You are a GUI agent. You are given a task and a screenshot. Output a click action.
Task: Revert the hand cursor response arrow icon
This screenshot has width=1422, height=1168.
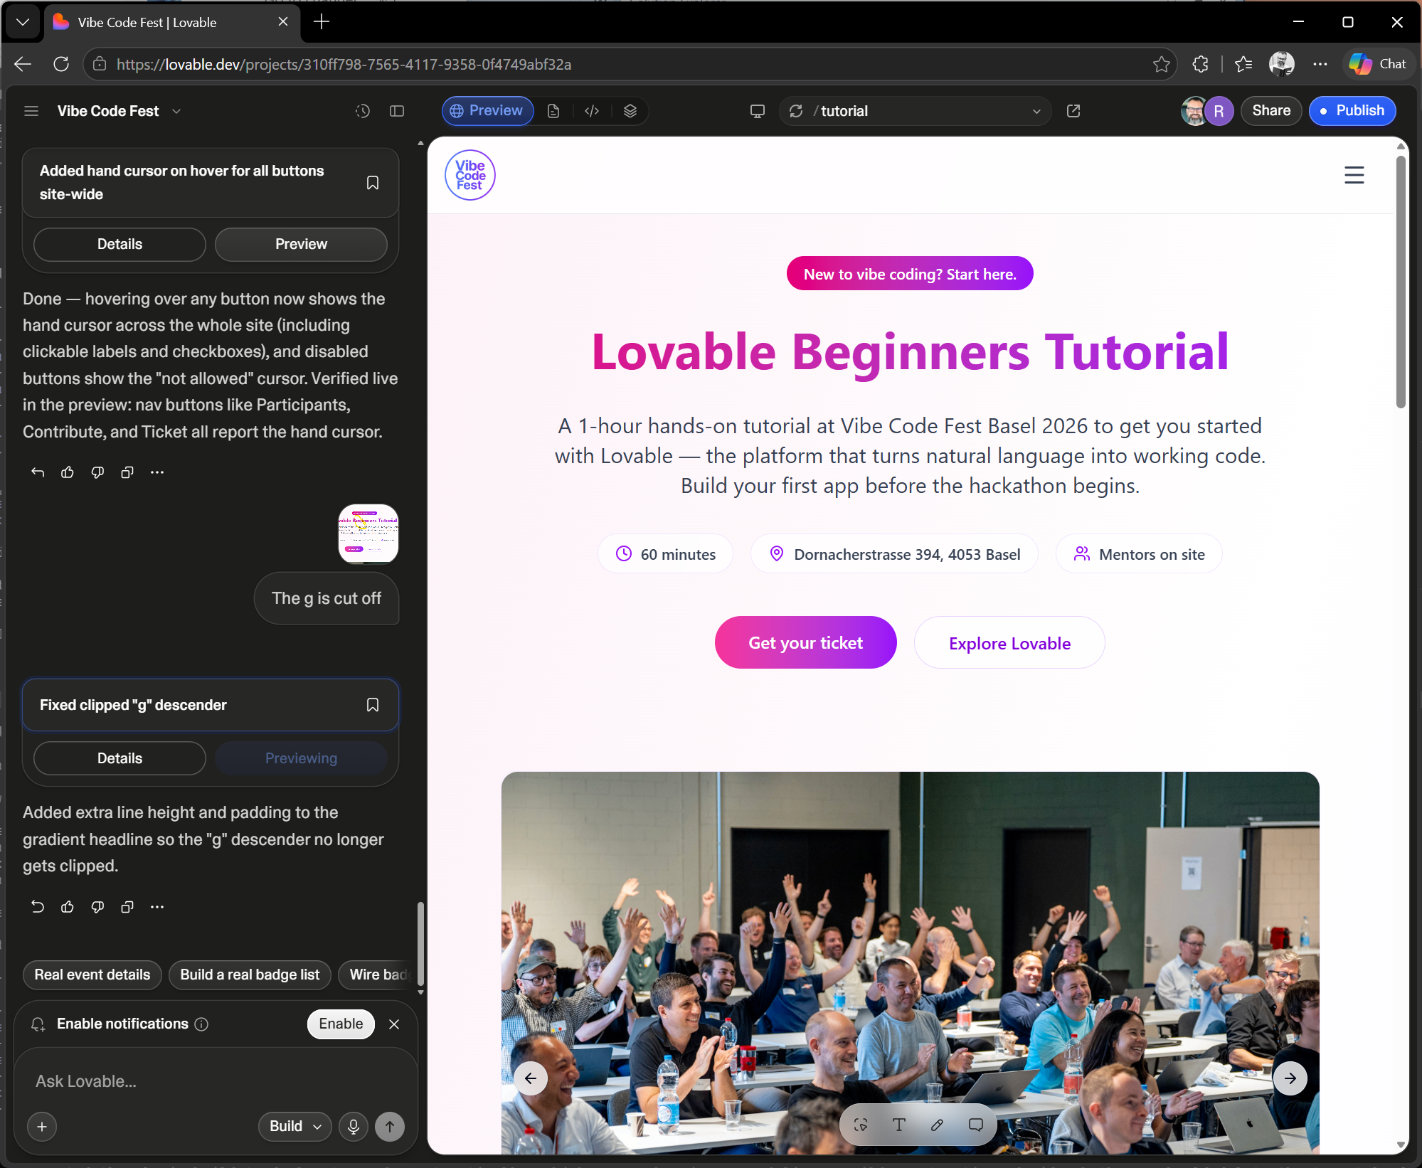(38, 472)
